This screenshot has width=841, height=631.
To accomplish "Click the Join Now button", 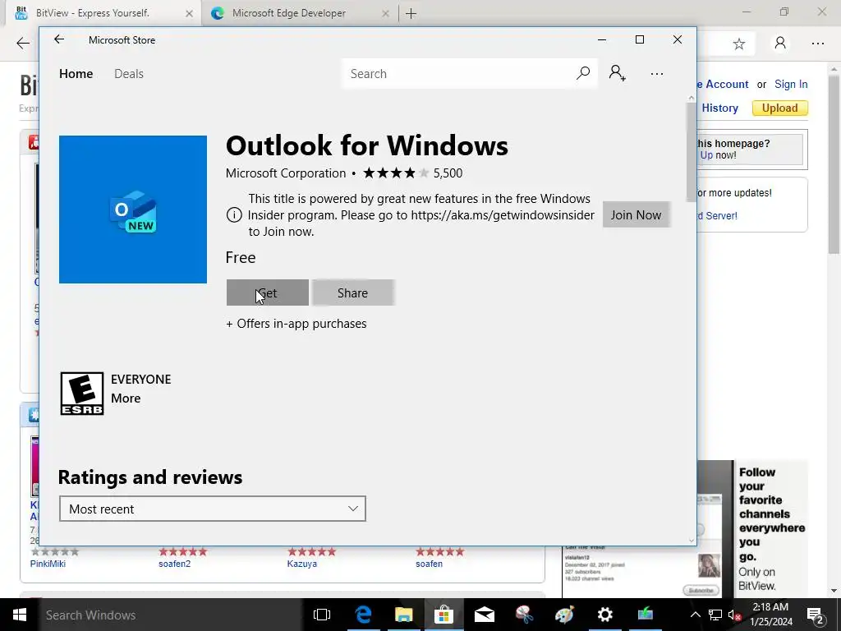I will tap(636, 214).
